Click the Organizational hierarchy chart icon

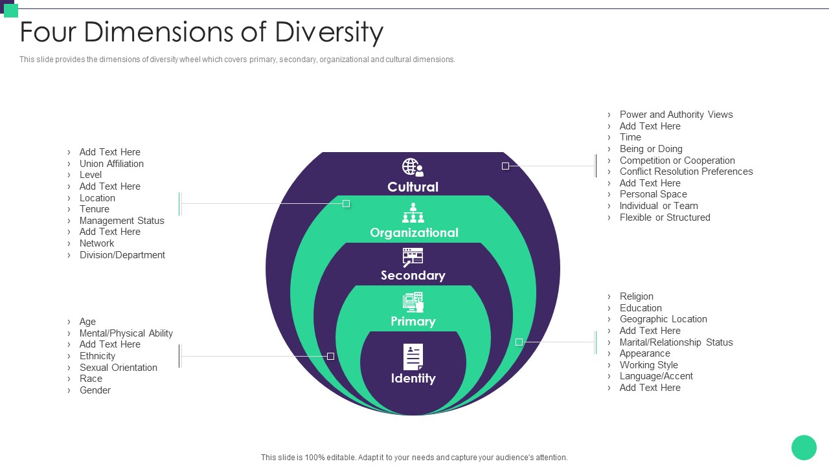413,213
